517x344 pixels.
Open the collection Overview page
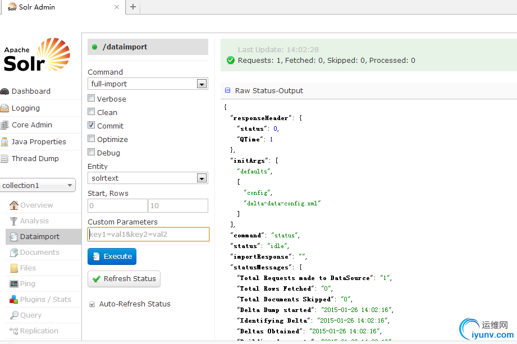pyautogui.click(x=36, y=205)
